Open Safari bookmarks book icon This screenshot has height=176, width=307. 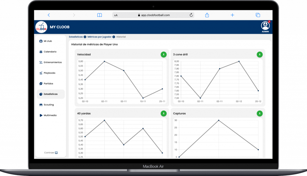coord(100,15)
